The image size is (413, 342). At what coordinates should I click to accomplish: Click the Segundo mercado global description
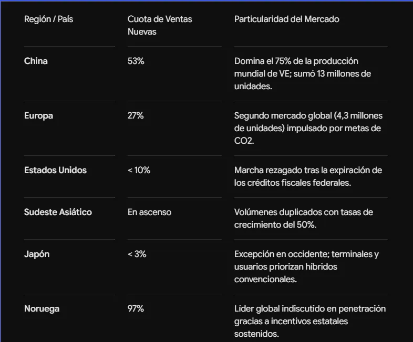[308, 129]
